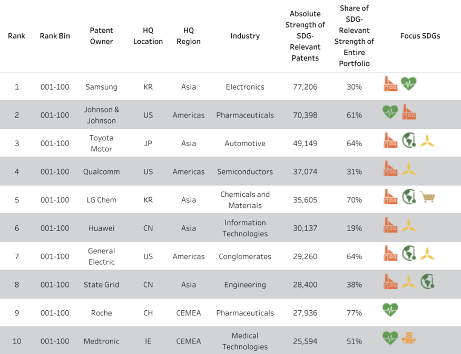Screen dimensions: 461x354
Task: Click the factory icon in Johnson & Johnson row
Action: point(409,112)
